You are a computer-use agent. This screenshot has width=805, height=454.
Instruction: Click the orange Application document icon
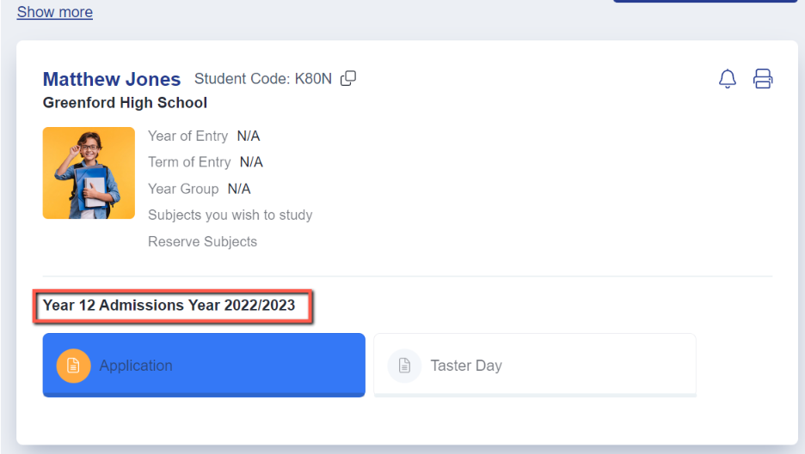pos(73,366)
